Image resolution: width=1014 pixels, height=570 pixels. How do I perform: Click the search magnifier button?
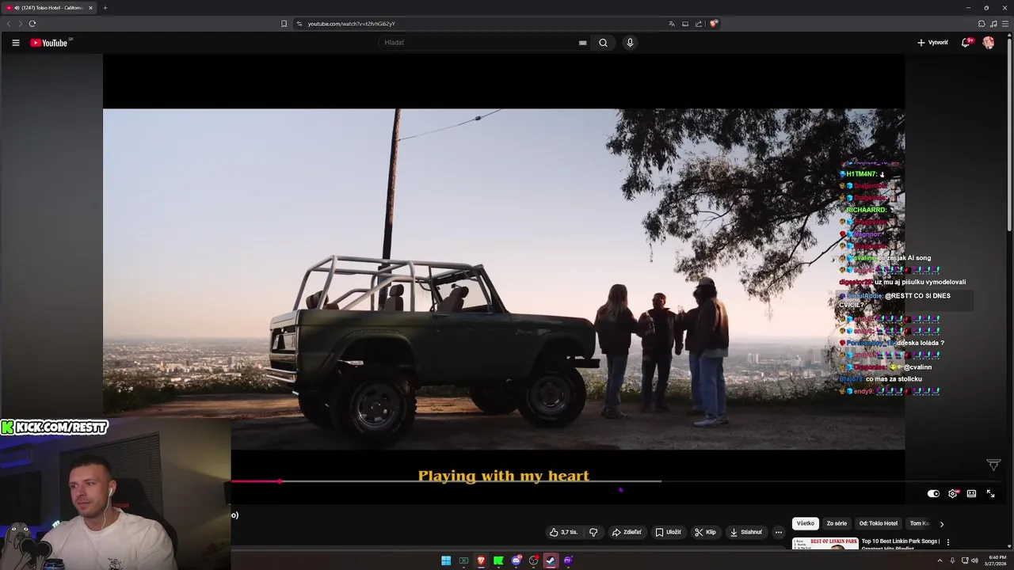point(603,43)
